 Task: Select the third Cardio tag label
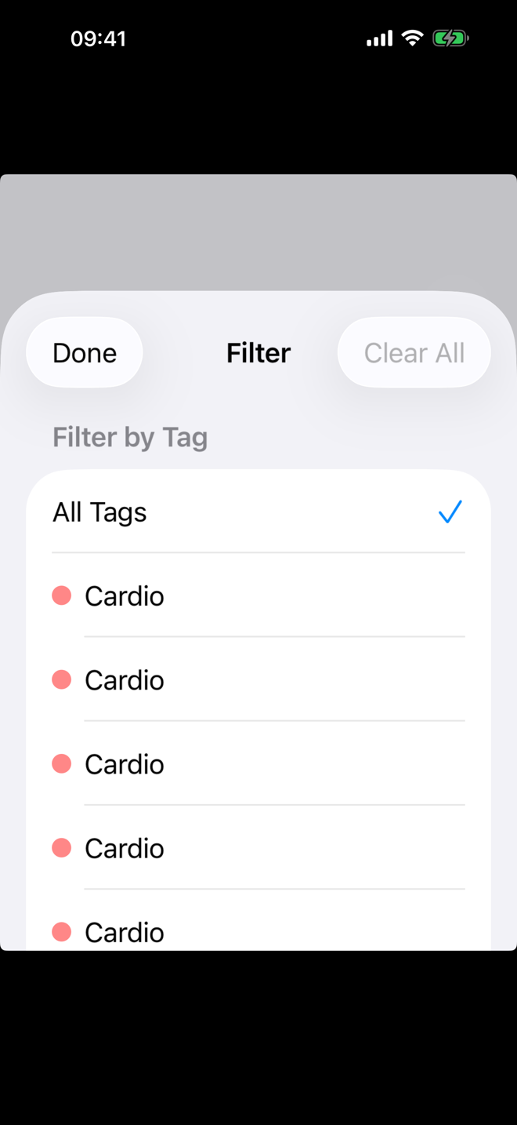point(125,764)
